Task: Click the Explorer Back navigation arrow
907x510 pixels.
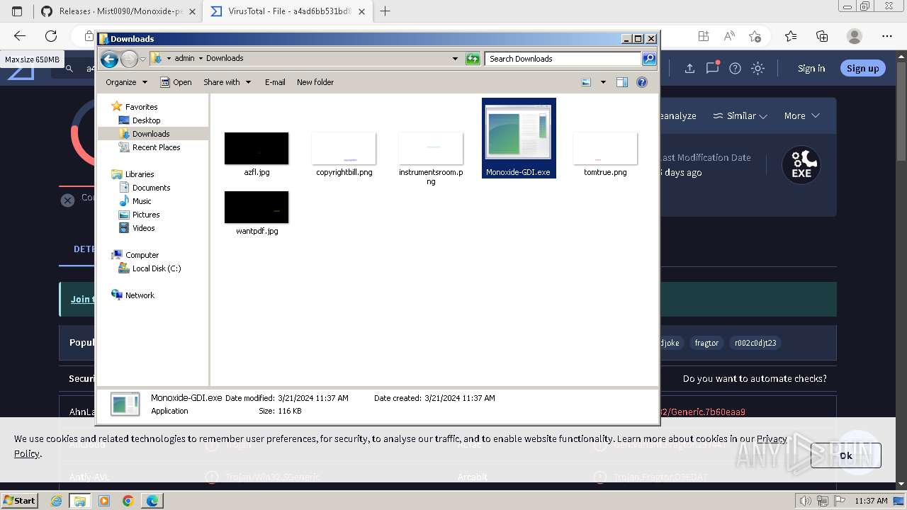Action: click(109, 59)
